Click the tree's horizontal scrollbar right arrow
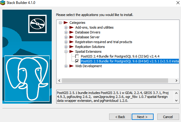This screenshot has width=181, height=122. [x=176, y=81]
